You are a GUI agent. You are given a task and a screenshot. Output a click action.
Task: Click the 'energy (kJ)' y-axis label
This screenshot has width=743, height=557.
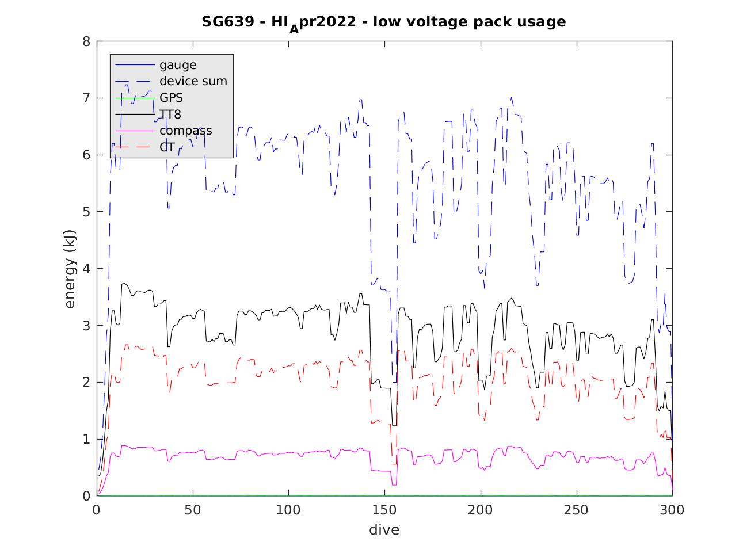click(70, 269)
